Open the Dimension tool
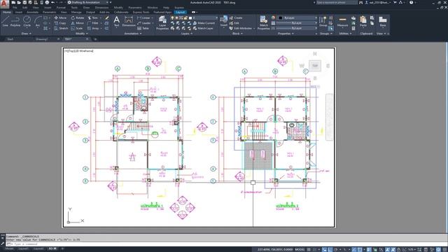 129,22
